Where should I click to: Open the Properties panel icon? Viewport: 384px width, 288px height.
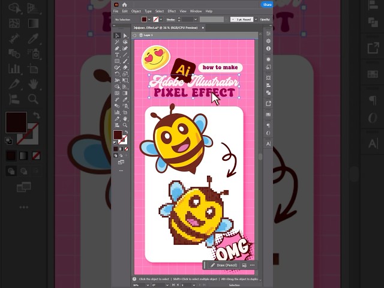point(268,33)
